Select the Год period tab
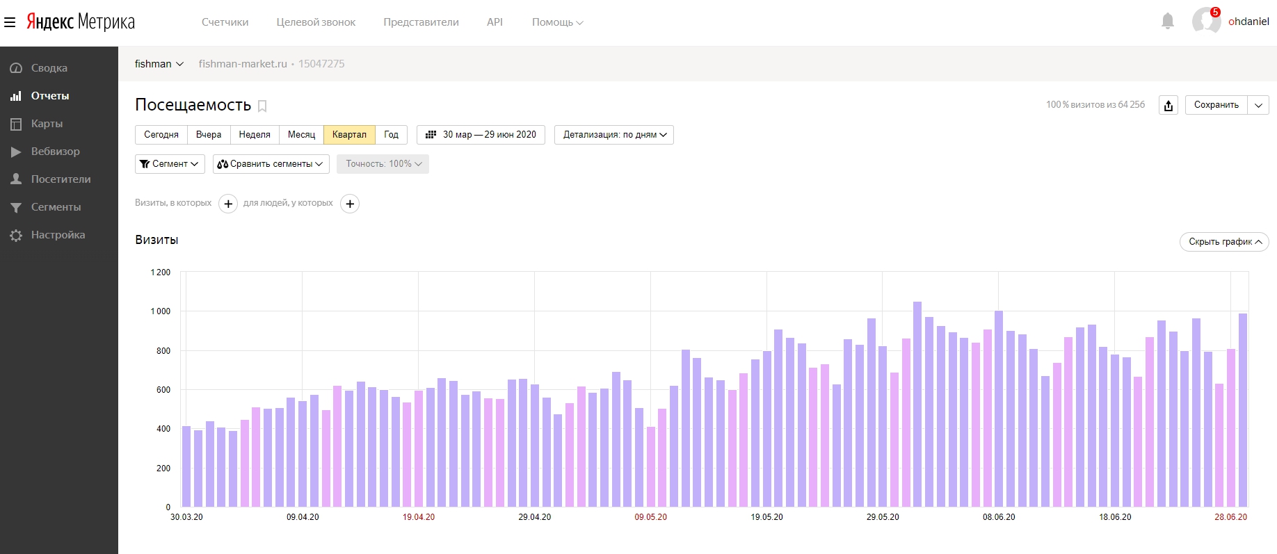This screenshot has width=1277, height=554. click(391, 135)
